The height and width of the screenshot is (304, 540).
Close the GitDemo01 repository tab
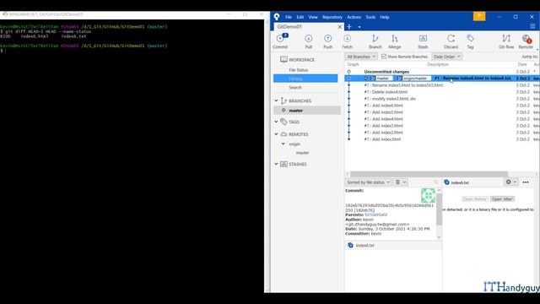click(339, 26)
